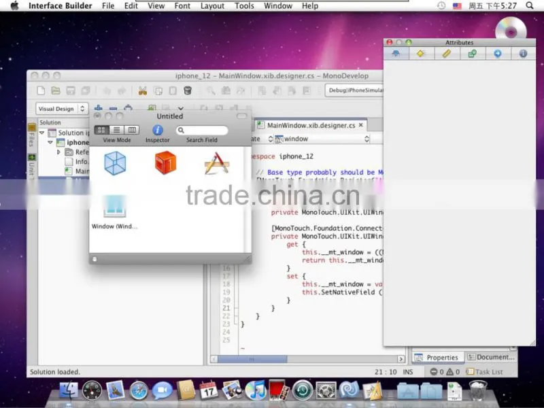Image resolution: width=544 pixels, height=408 pixels.
Task: Open the Edit menu
Action: pyautogui.click(x=131, y=6)
